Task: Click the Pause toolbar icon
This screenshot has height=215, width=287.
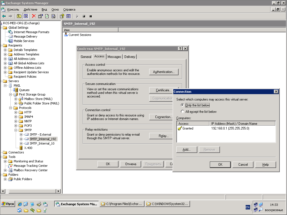Action: 91,16
